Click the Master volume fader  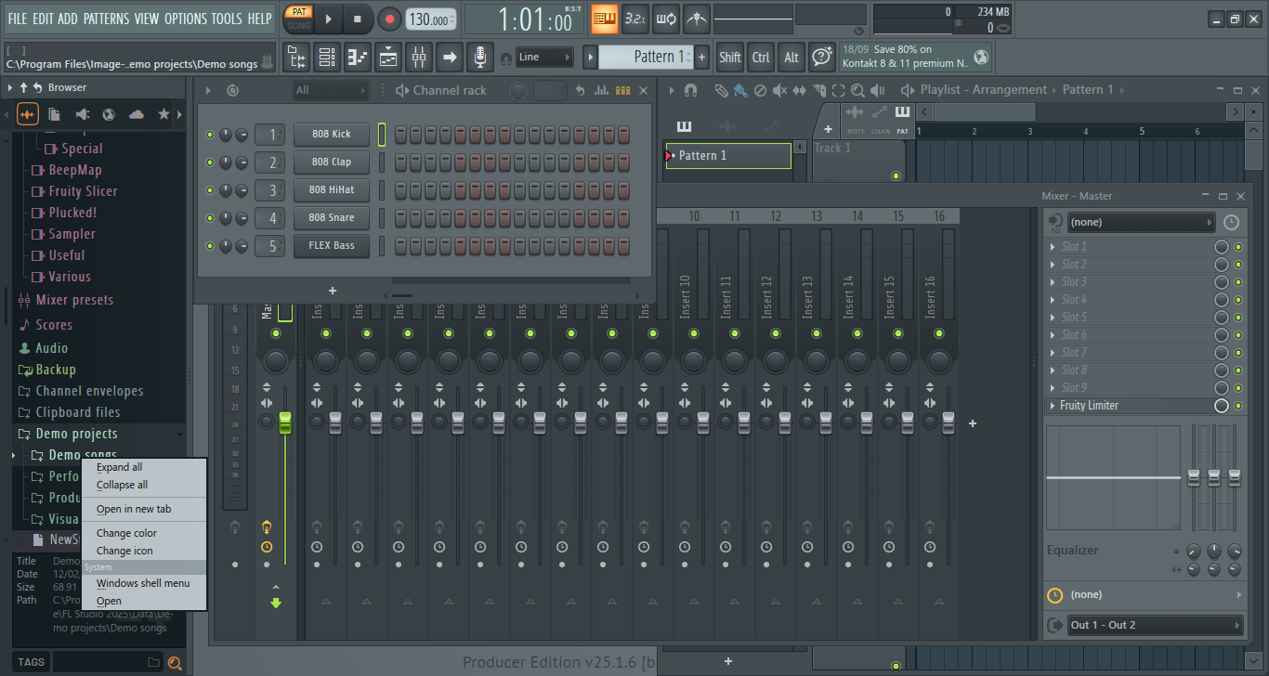coord(285,422)
